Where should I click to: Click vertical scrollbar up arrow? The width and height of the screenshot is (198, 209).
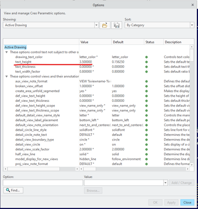(x=192, y=47)
